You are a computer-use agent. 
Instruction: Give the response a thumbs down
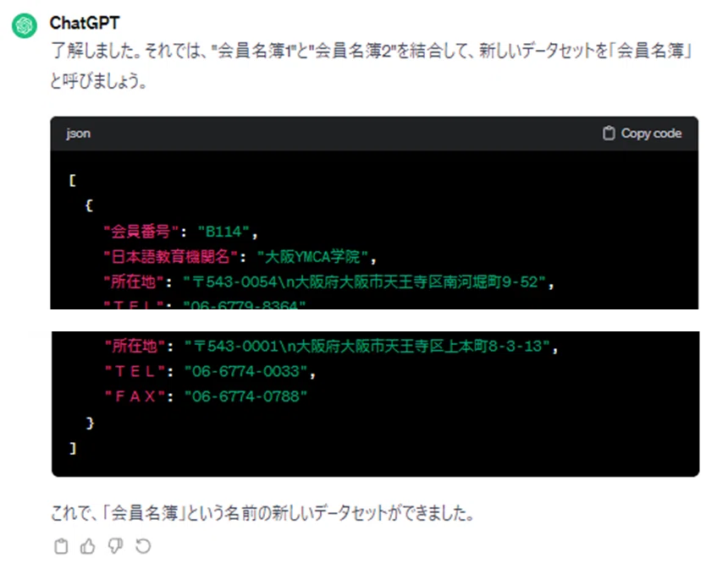click(x=115, y=546)
